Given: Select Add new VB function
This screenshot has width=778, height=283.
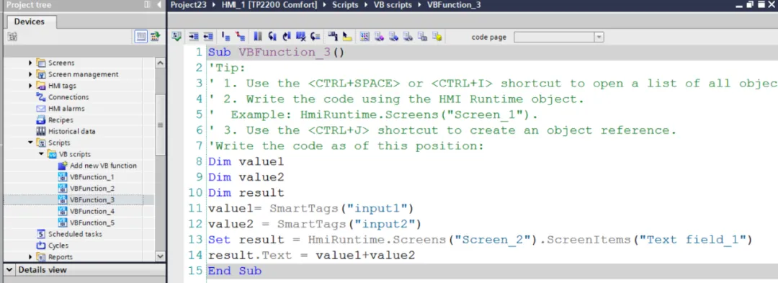Looking at the screenshot, I should click(103, 166).
